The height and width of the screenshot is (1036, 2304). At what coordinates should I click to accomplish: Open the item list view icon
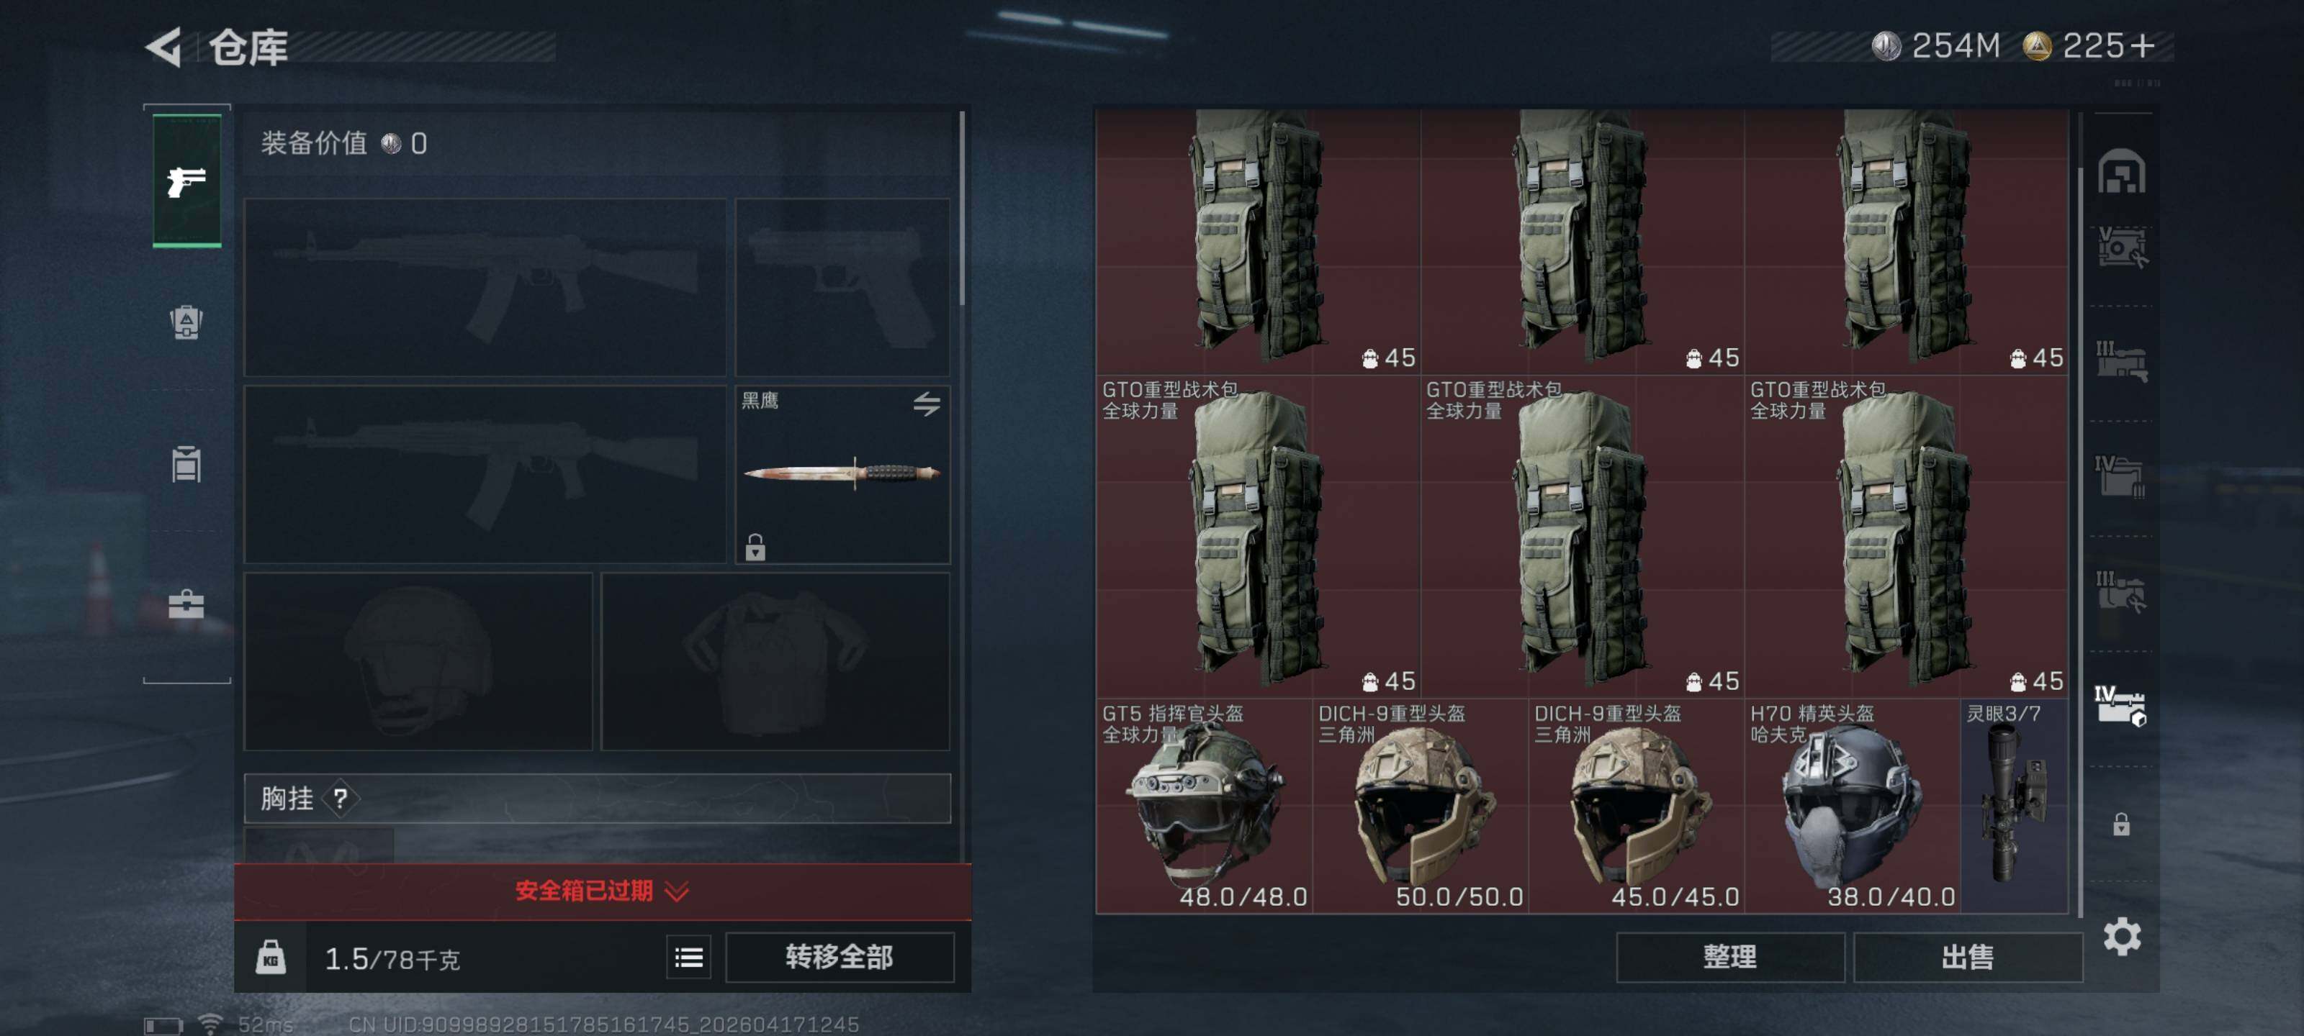(x=689, y=958)
